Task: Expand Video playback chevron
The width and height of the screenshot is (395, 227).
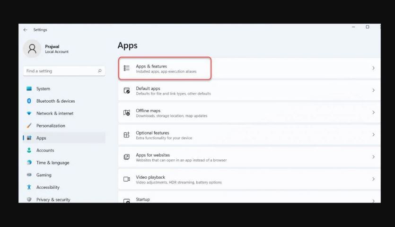Action: (x=373, y=179)
